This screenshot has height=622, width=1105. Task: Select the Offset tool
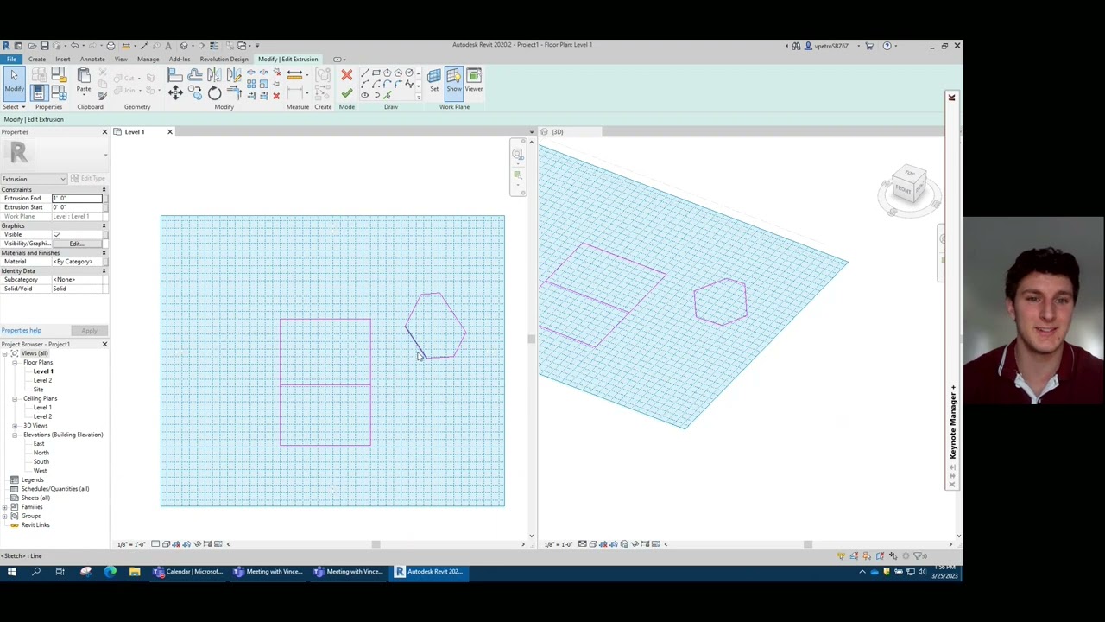[x=194, y=76]
